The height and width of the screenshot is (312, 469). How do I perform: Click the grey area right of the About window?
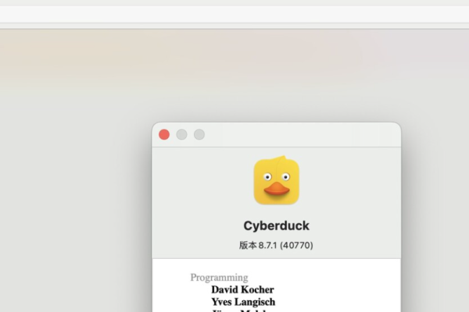tap(438, 218)
